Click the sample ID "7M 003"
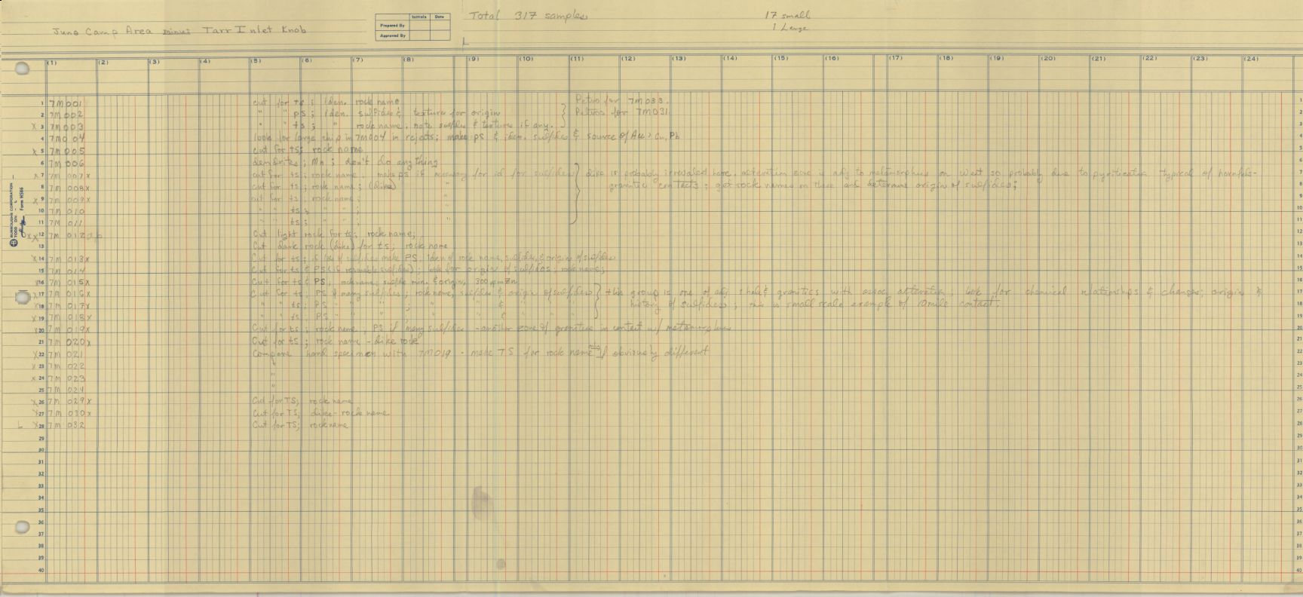This screenshot has width=1303, height=597. point(66,127)
